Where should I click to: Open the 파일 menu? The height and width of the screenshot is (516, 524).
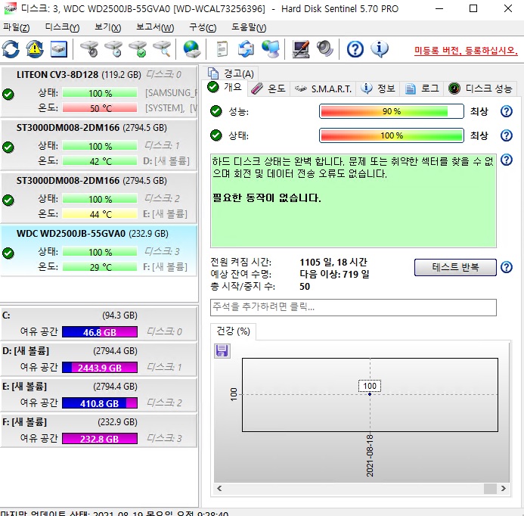point(17,27)
